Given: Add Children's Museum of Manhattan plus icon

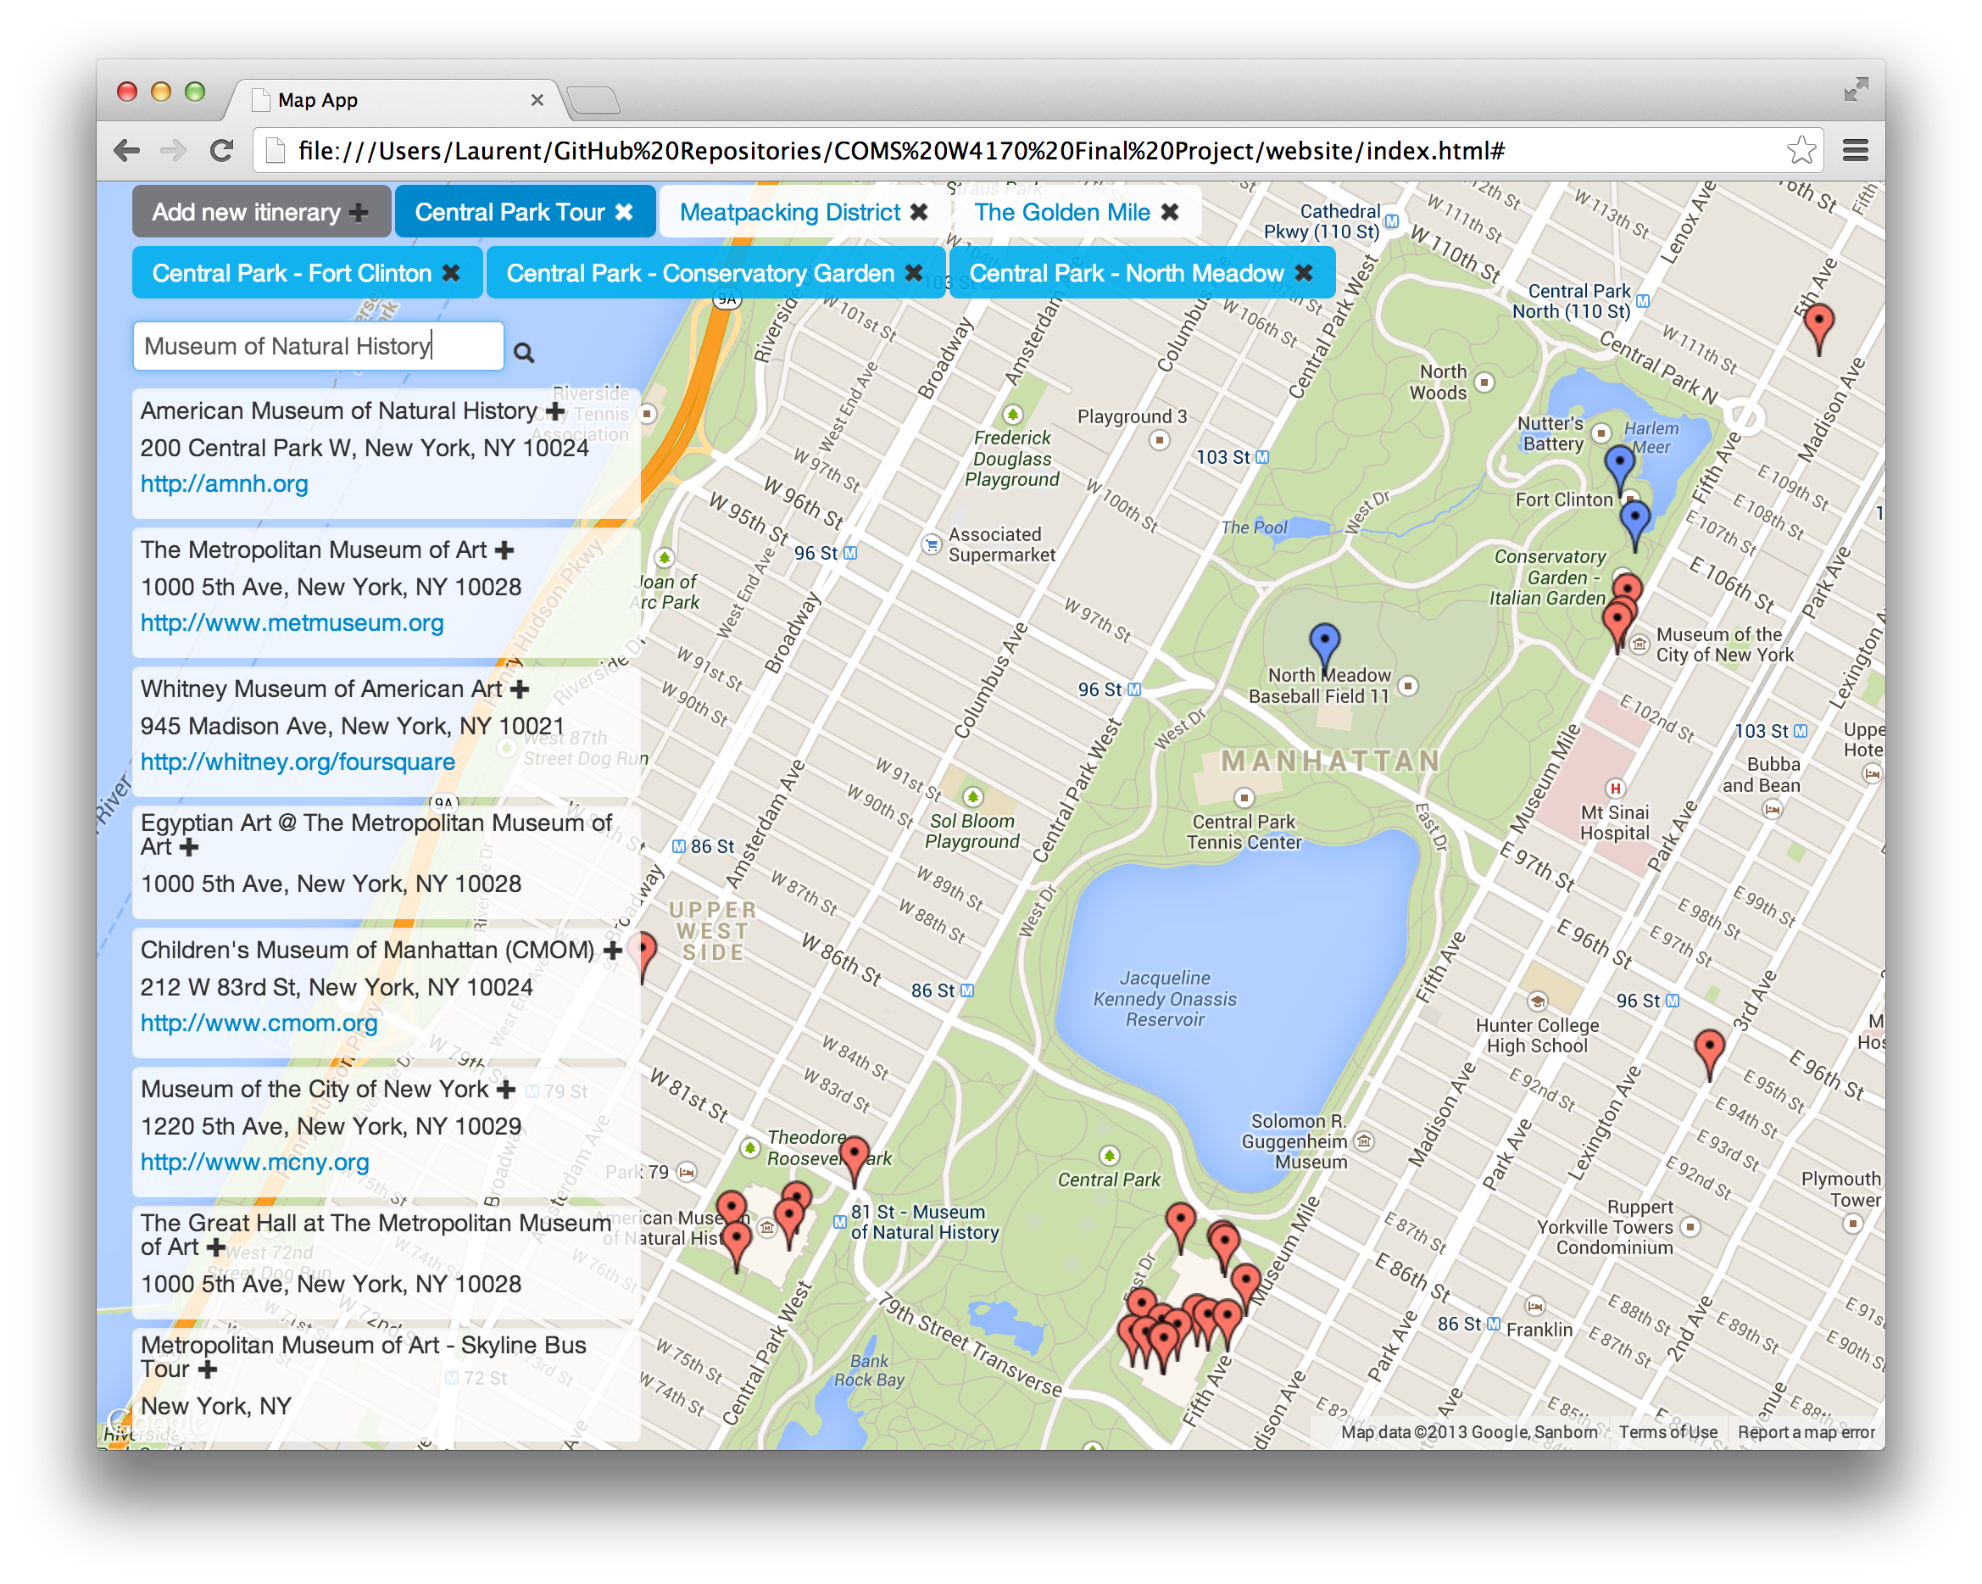Looking at the screenshot, I should point(613,950).
